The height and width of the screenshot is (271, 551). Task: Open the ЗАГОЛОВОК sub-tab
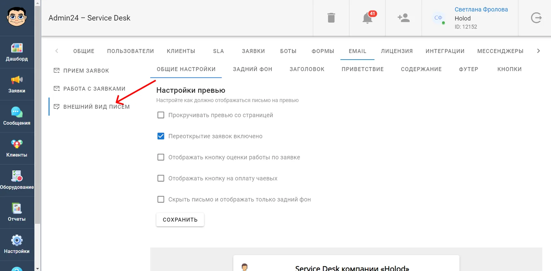[307, 69]
